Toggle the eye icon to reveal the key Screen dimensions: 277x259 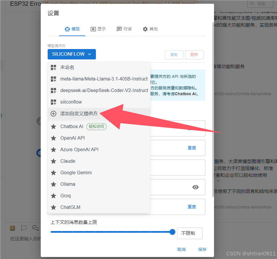tap(195, 187)
